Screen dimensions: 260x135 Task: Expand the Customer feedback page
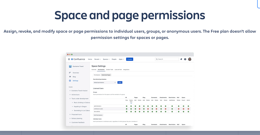click(x=70, y=123)
